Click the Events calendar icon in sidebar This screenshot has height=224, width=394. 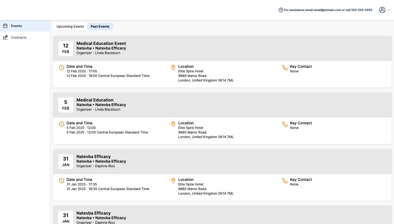click(5, 26)
